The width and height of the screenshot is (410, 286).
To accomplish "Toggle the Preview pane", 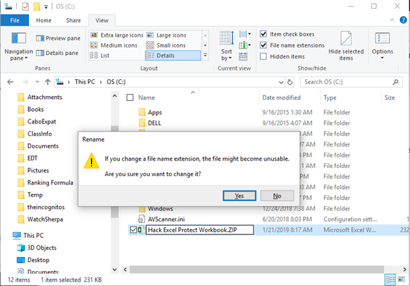I will 58,38.
